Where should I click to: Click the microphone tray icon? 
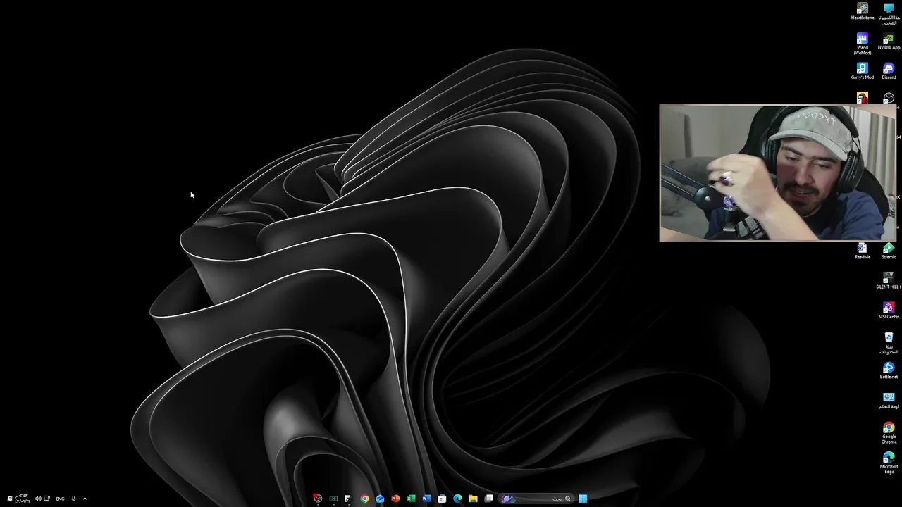pyautogui.click(x=73, y=499)
